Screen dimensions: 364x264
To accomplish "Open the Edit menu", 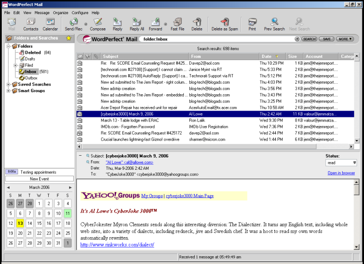I will [x=16, y=13].
